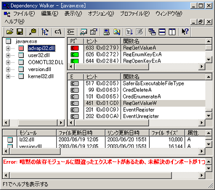Click the module icon beside lz32.dll
The image size is (215, 190).
10,139
